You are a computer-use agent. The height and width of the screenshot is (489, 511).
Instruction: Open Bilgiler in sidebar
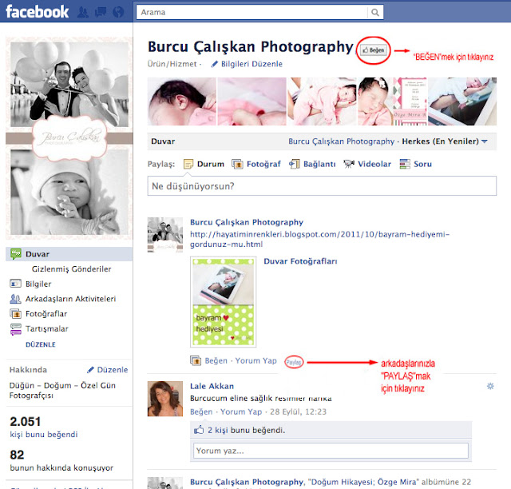point(38,284)
